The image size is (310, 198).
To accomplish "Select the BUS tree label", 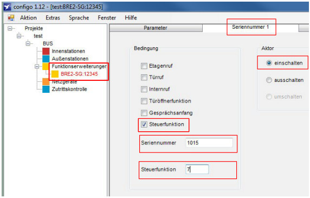I will 48,43.
